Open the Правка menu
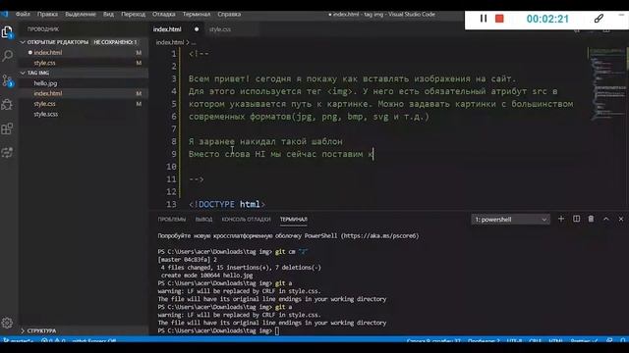Screen dimensions: 629x353 click(47, 14)
